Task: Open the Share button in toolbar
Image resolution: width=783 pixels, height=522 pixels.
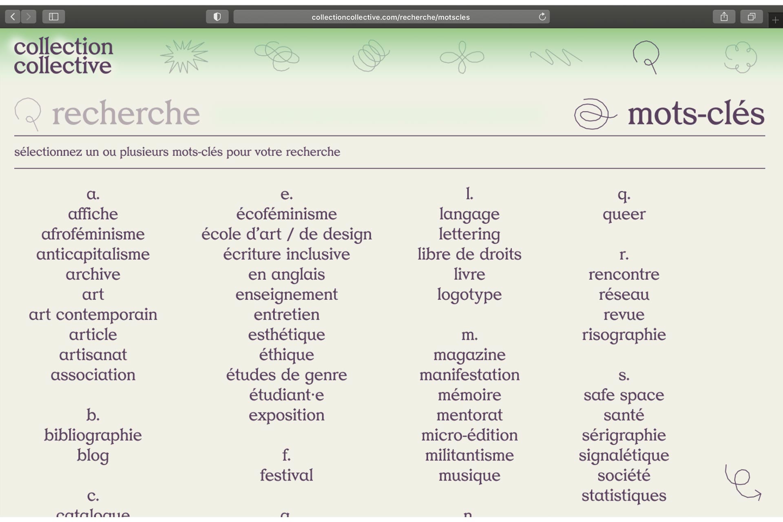Action: [x=724, y=17]
